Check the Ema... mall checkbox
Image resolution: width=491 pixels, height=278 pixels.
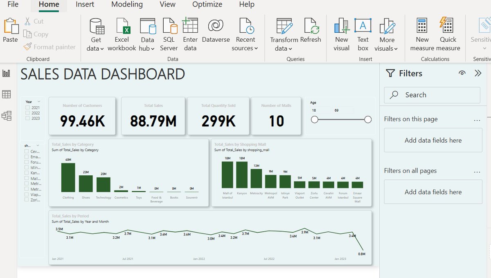pos(27,157)
